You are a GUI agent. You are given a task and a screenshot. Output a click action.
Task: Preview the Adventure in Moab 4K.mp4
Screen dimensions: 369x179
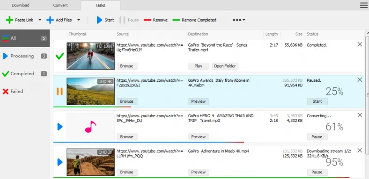pyautogui.click(x=199, y=172)
